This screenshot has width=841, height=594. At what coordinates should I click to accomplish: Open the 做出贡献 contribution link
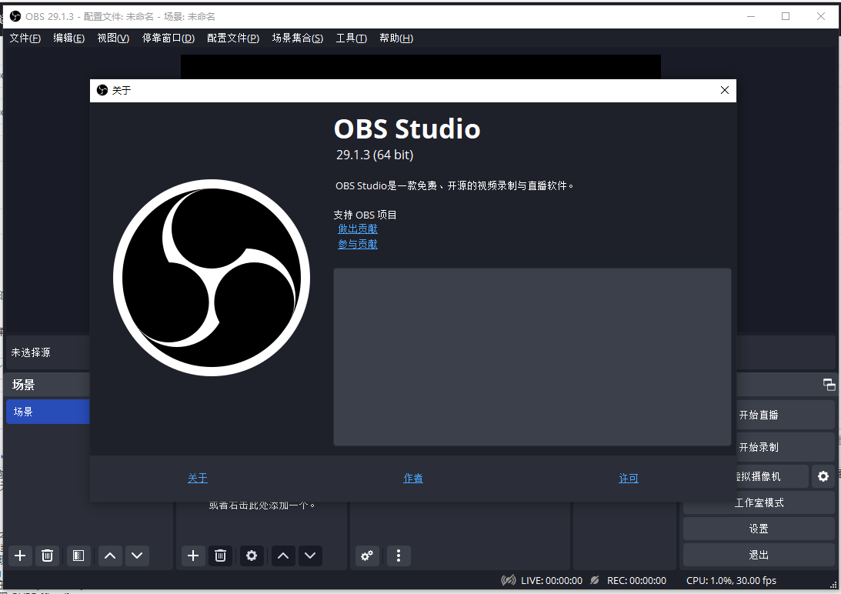tap(357, 229)
